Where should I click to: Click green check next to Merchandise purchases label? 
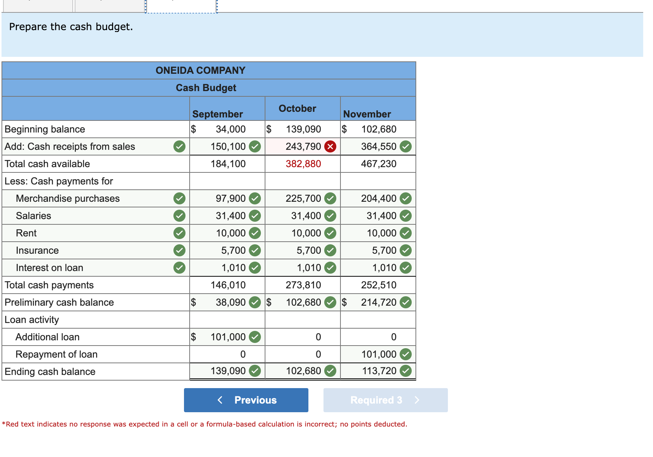pyautogui.click(x=179, y=198)
